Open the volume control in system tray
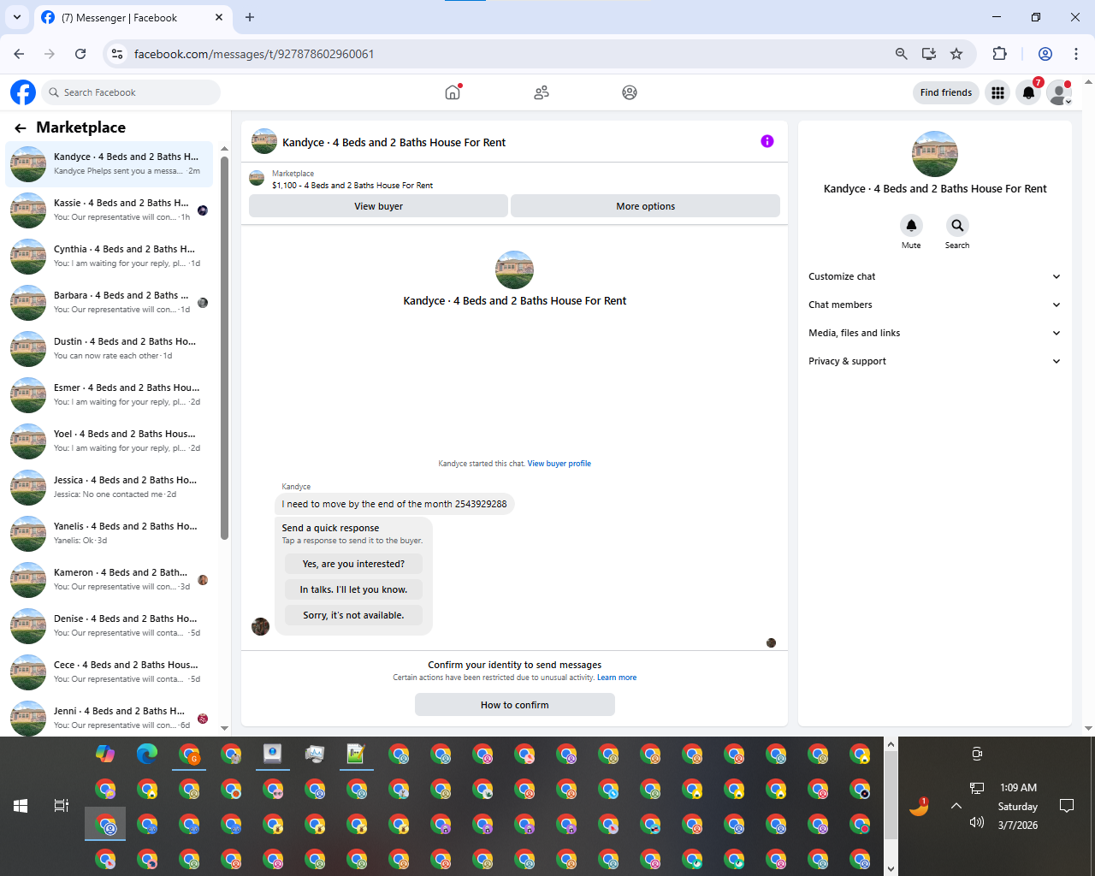This screenshot has height=876, width=1095. tap(977, 822)
